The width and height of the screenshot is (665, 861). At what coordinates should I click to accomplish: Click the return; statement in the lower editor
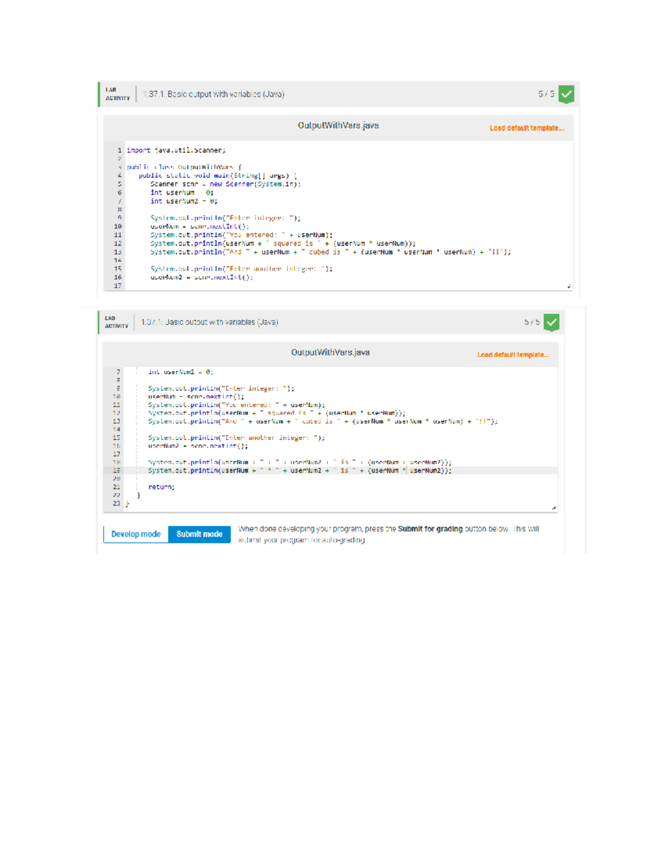(x=161, y=487)
